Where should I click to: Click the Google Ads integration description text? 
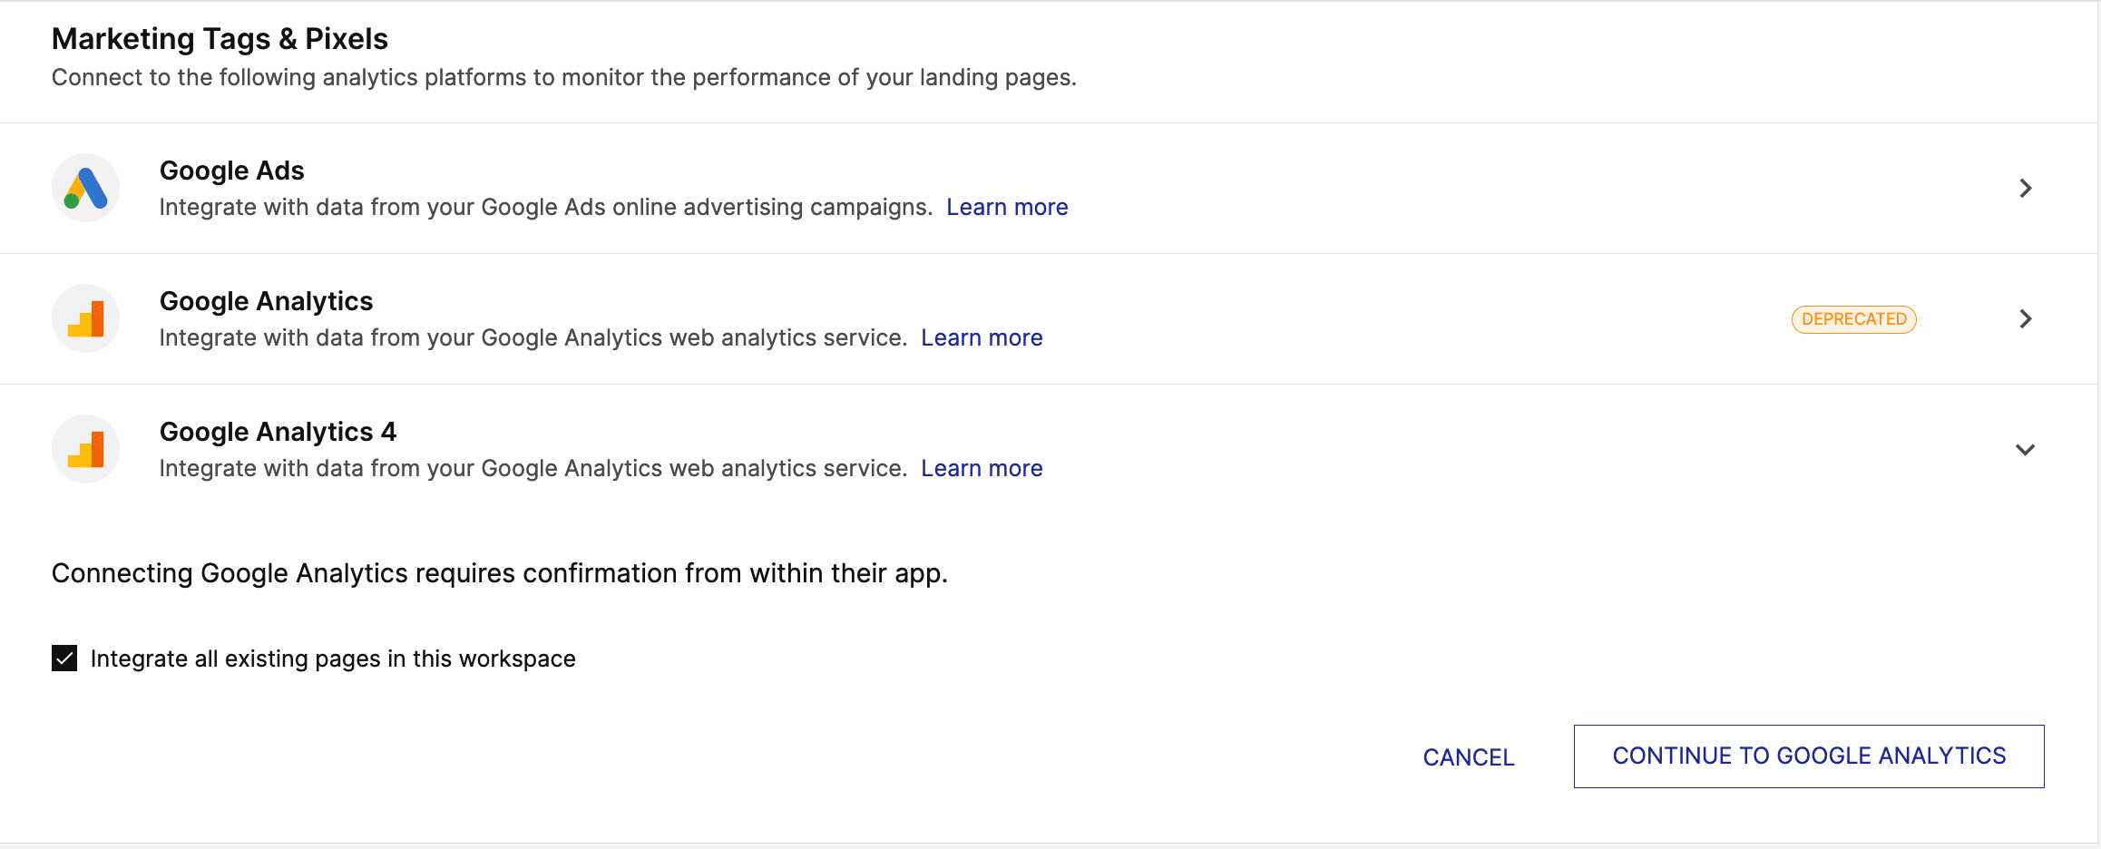[546, 207]
